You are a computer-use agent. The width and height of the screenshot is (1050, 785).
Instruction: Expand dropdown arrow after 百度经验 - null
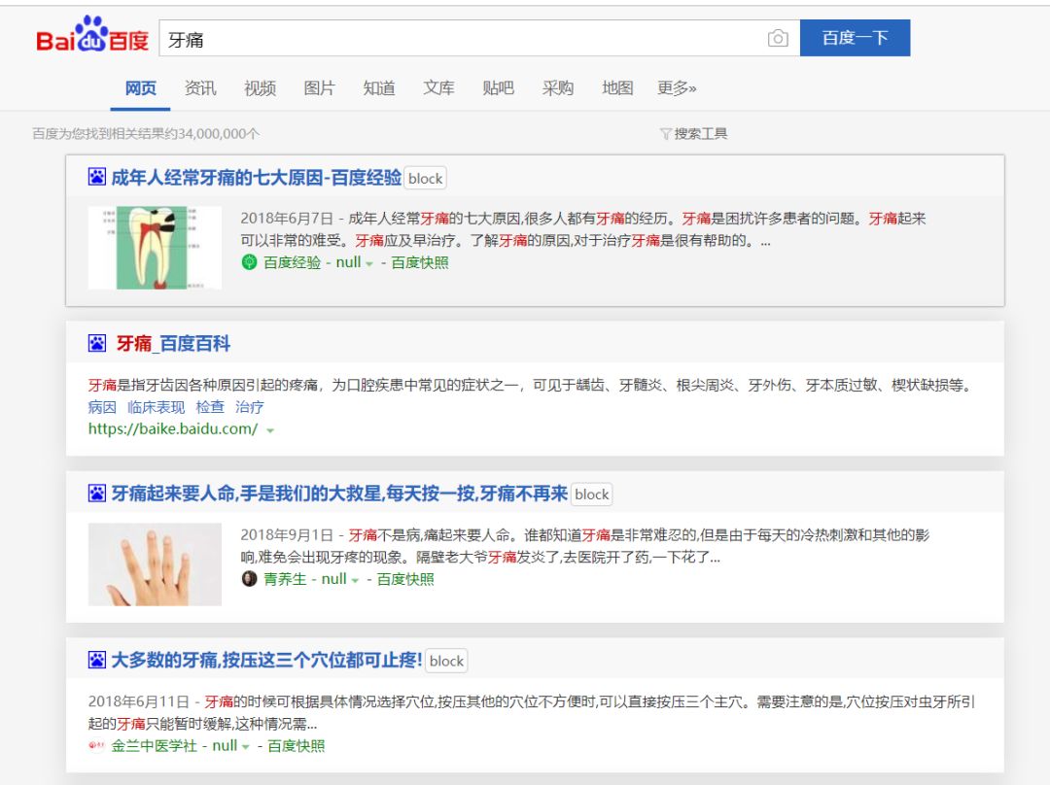(x=369, y=264)
